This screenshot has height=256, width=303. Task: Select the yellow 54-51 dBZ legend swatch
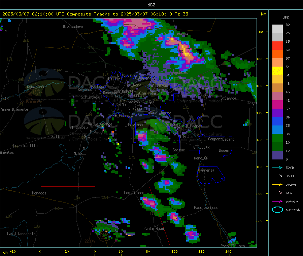277,71
